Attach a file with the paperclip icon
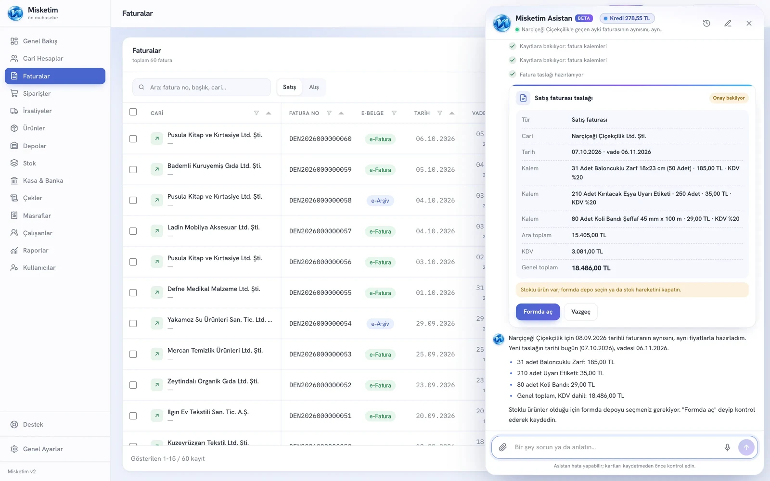Image resolution: width=770 pixels, height=481 pixels. pyautogui.click(x=502, y=447)
